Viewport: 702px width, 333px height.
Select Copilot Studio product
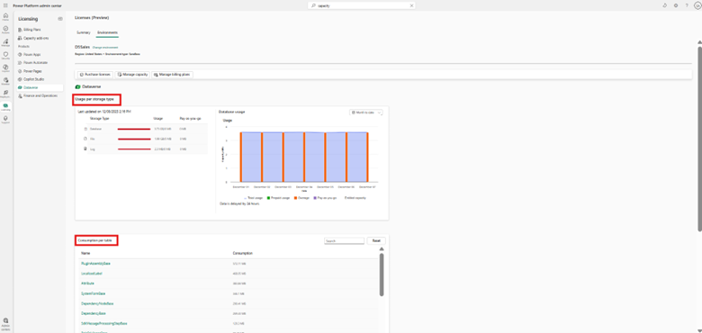point(33,79)
